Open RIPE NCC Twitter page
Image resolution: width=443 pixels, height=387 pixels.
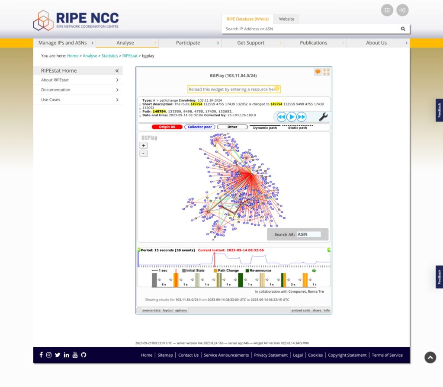pos(58,355)
